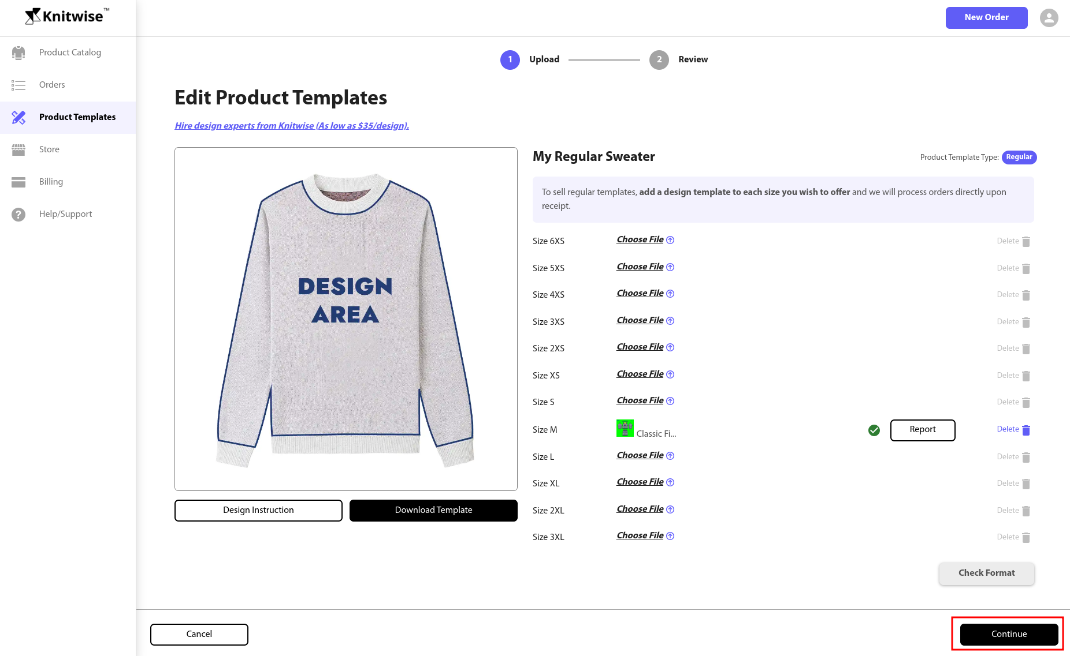Go to step 2 Review
Image resolution: width=1070 pixels, height=656 pixels.
tap(659, 59)
